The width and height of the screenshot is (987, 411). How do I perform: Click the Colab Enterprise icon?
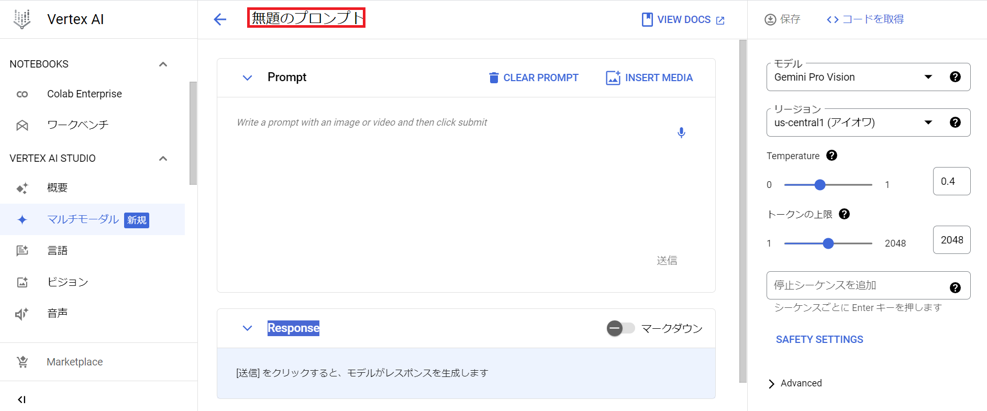point(22,94)
